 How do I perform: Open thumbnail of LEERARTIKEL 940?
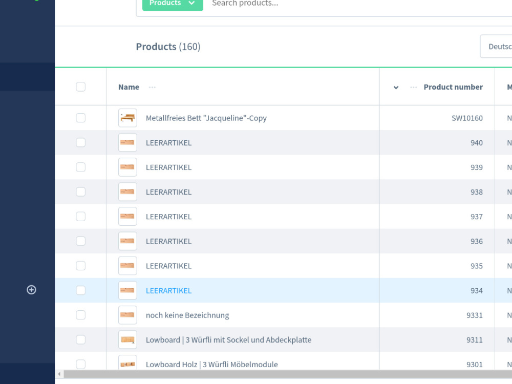coord(127,143)
